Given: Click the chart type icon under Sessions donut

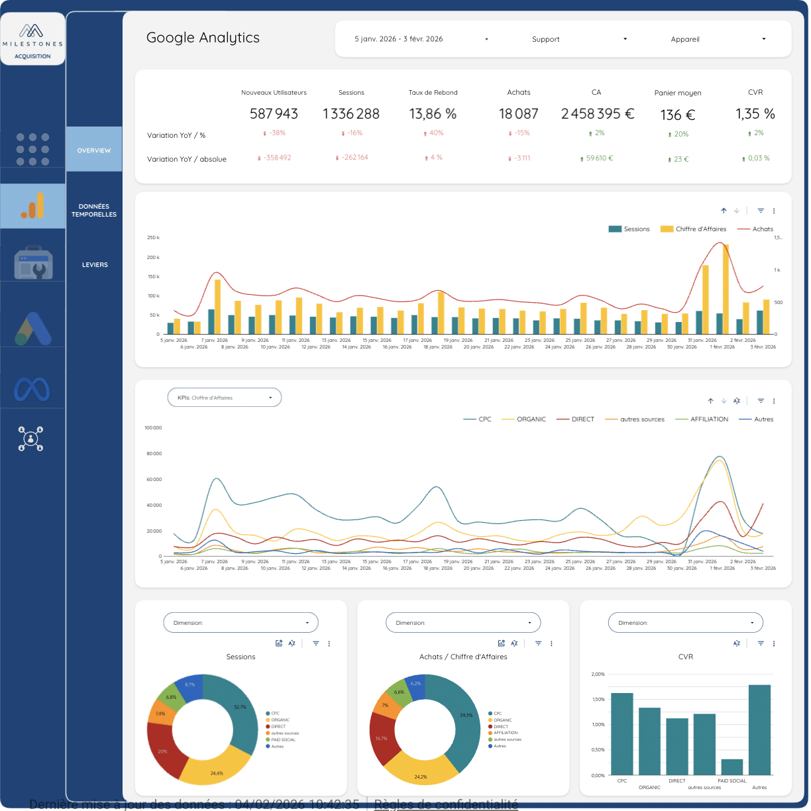Looking at the screenshot, I should pyautogui.click(x=279, y=643).
